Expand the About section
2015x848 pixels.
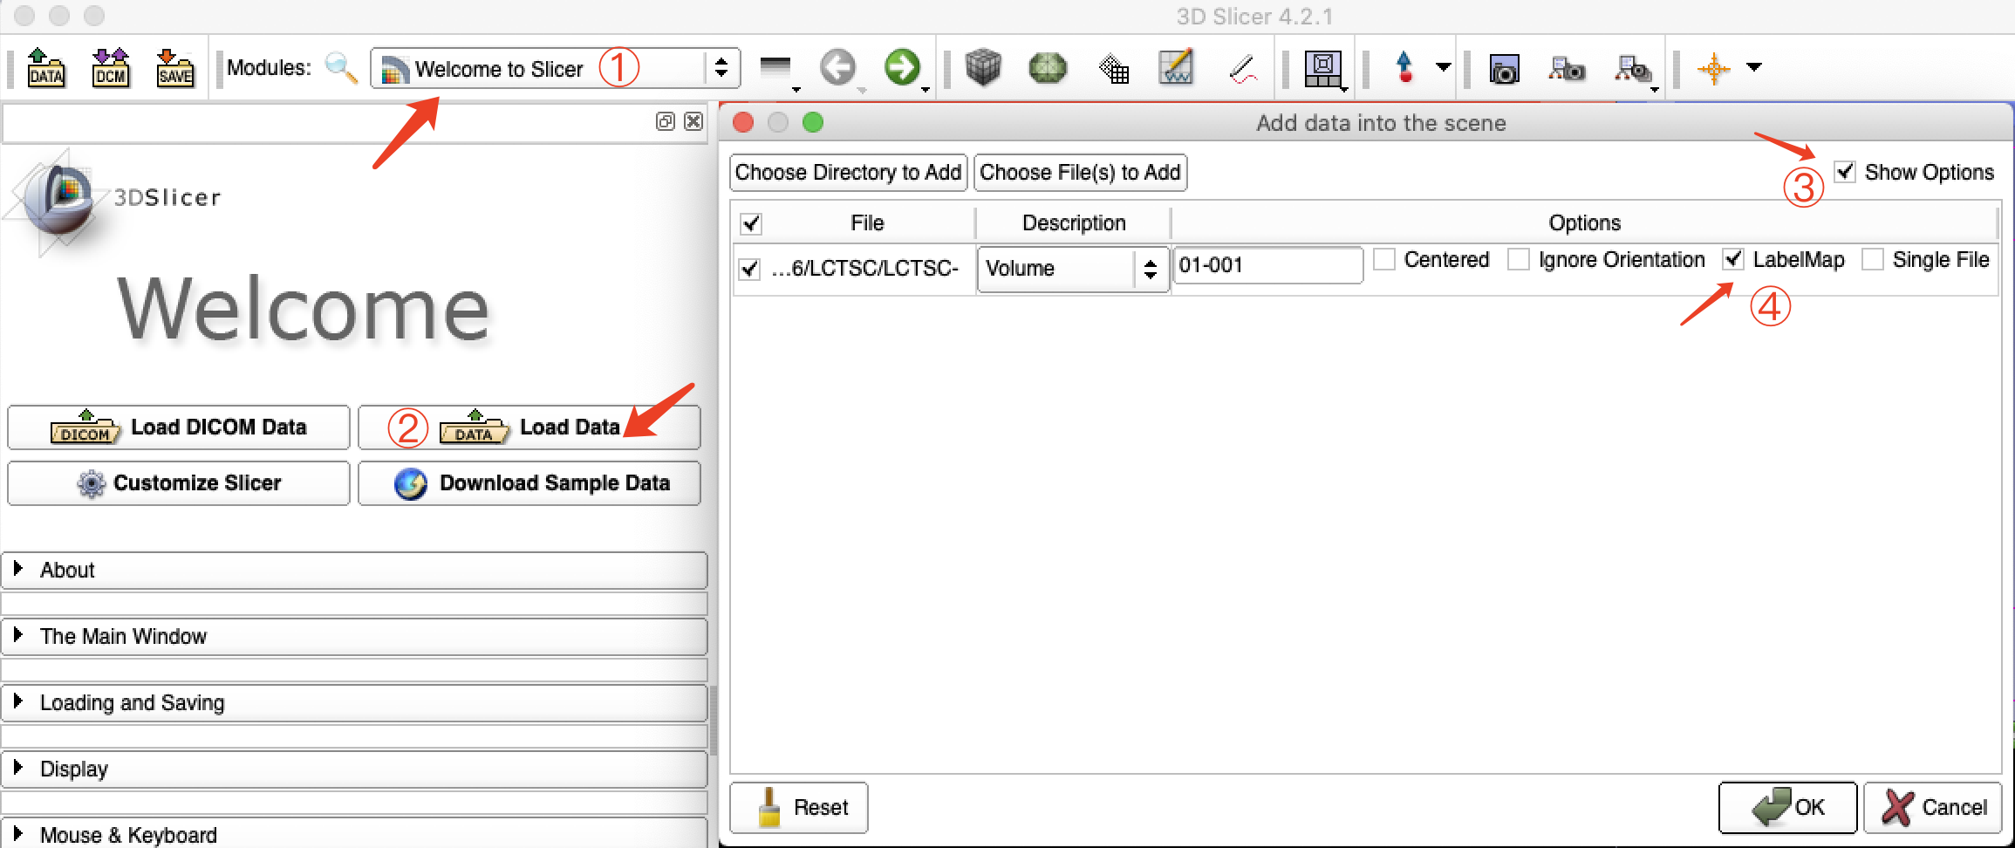[354, 570]
